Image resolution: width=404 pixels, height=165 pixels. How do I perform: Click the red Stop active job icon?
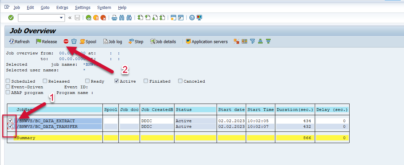(66, 41)
